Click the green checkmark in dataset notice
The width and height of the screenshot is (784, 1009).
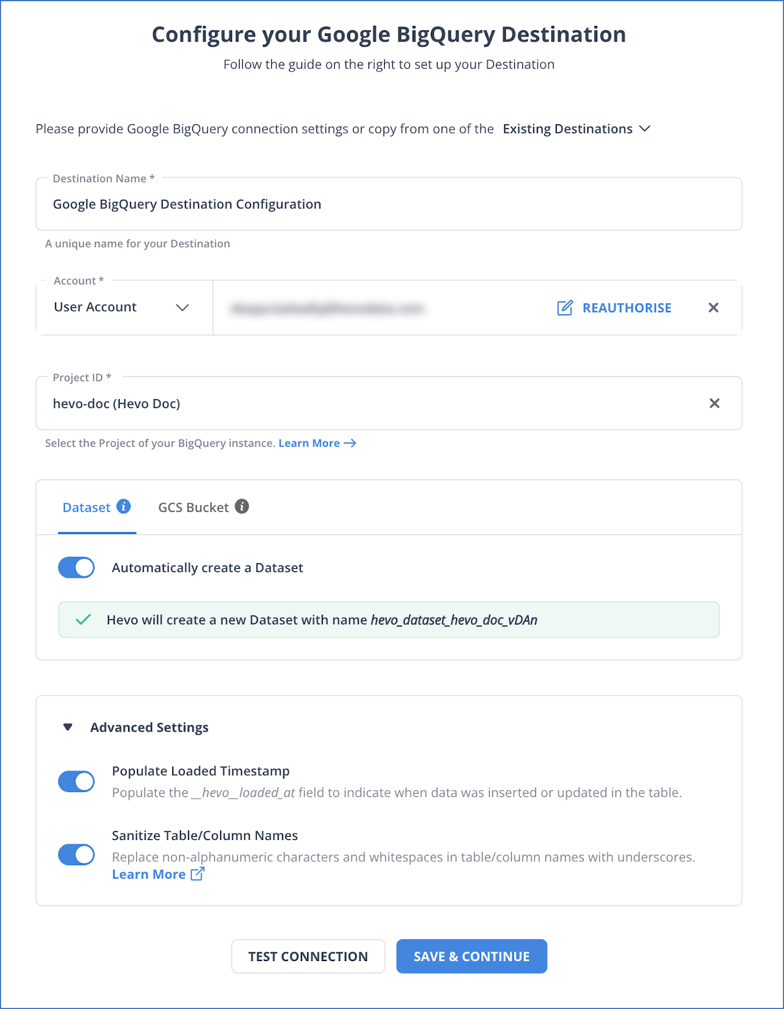pyautogui.click(x=83, y=620)
